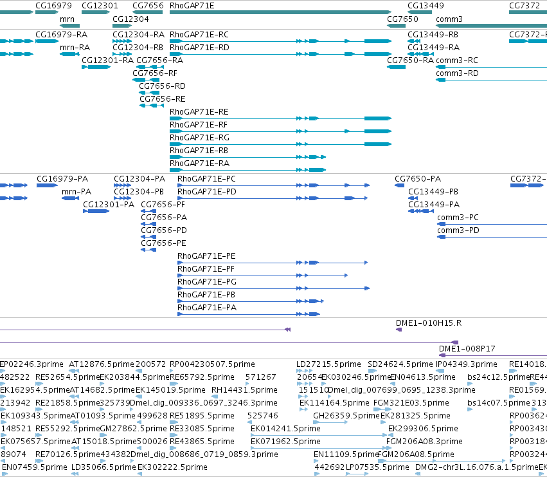Click protein RhoGAP71E-PD label

(x=207, y=192)
